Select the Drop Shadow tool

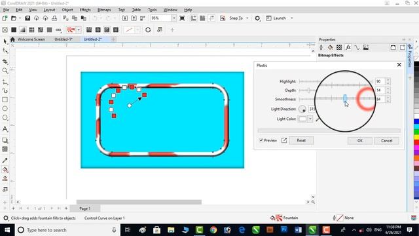click(5, 140)
